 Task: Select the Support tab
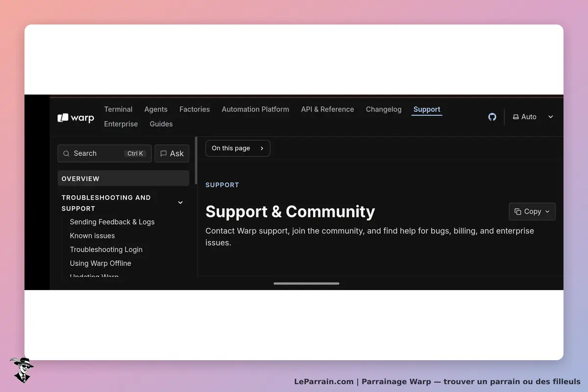[x=427, y=110]
